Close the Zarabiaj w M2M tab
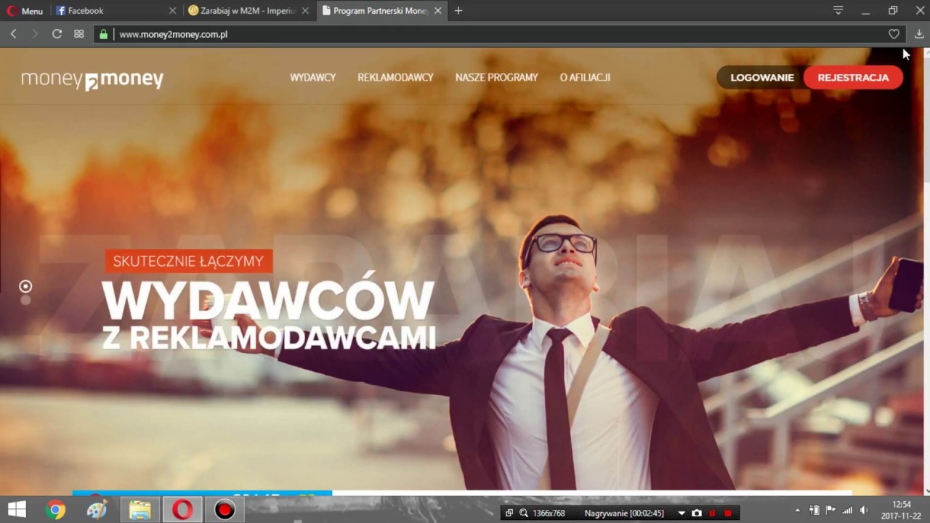This screenshot has height=523, width=930. (x=305, y=11)
